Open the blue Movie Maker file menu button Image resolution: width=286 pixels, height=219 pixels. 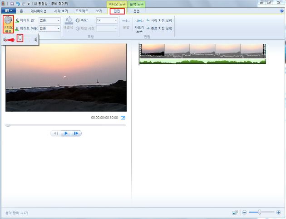9,11
